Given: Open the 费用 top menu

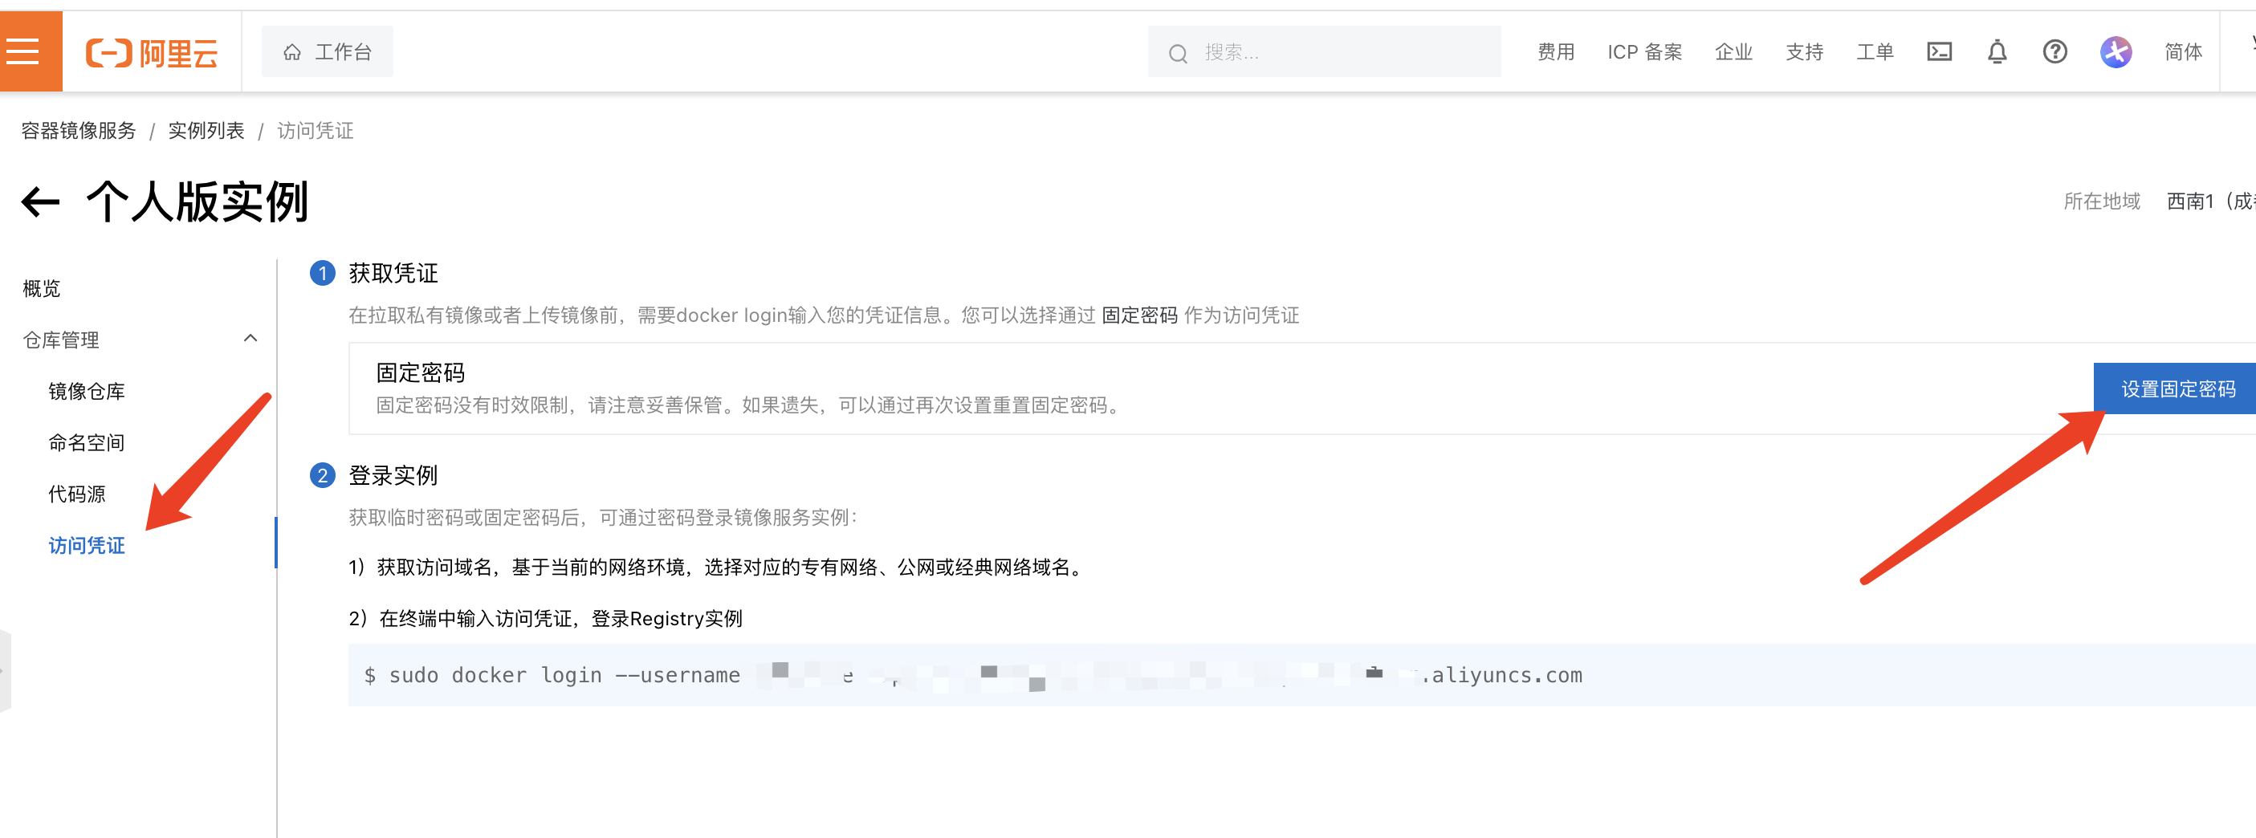Looking at the screenshot, I should tap(1555, 52).
